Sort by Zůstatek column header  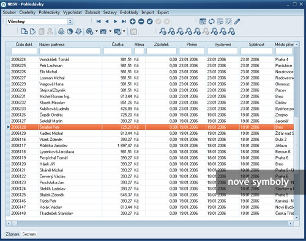click(162, 45)
